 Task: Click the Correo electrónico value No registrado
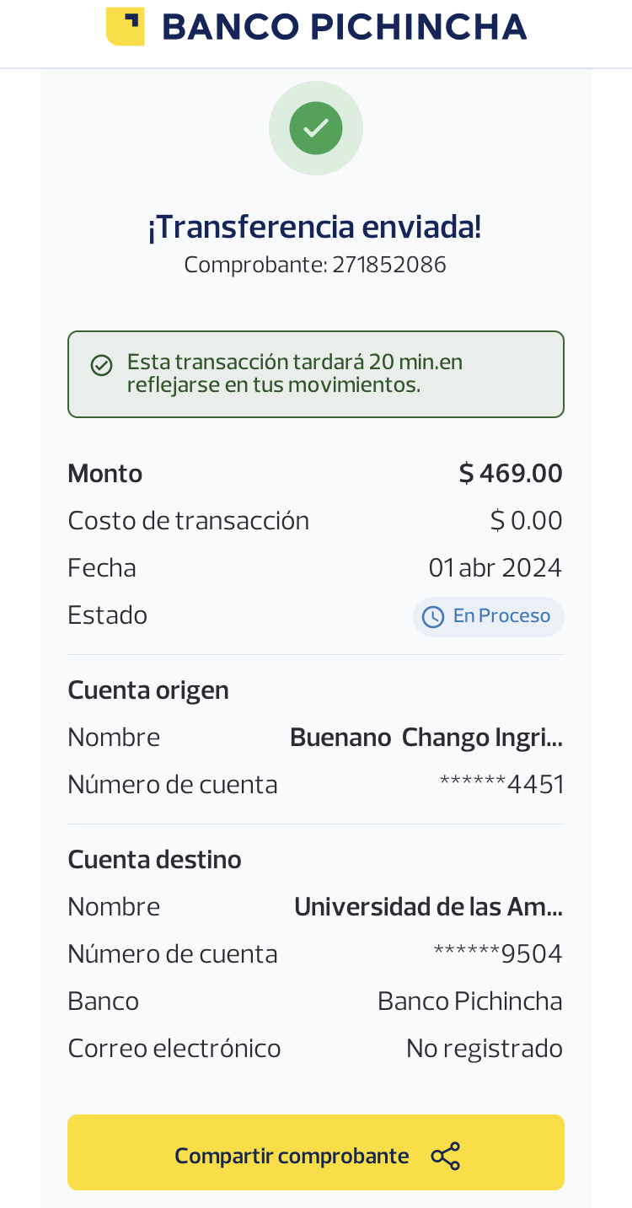[485, 1049]
